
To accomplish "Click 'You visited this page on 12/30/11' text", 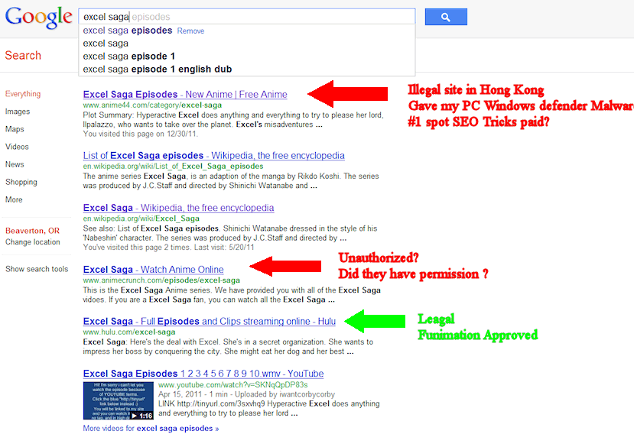I will point(140,134).
